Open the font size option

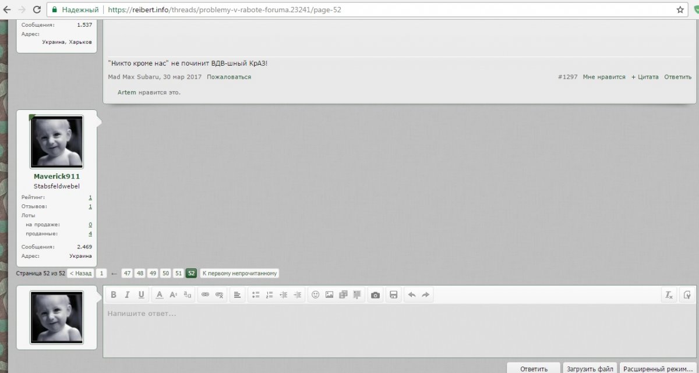coord(173,295)
